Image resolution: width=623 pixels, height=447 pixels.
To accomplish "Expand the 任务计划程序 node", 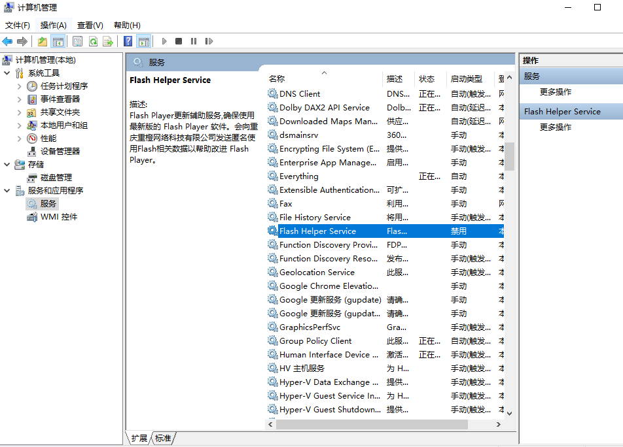I will [x=19, y=86].
